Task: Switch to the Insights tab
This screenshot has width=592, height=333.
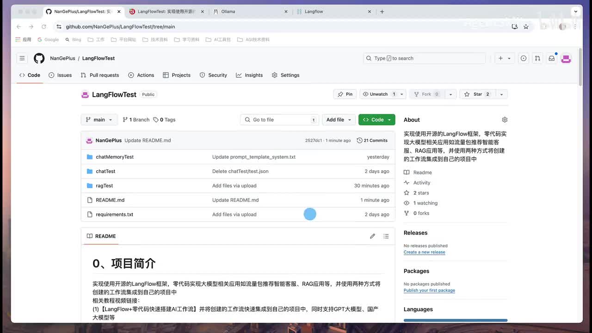Action: click(x=249, y=75)
